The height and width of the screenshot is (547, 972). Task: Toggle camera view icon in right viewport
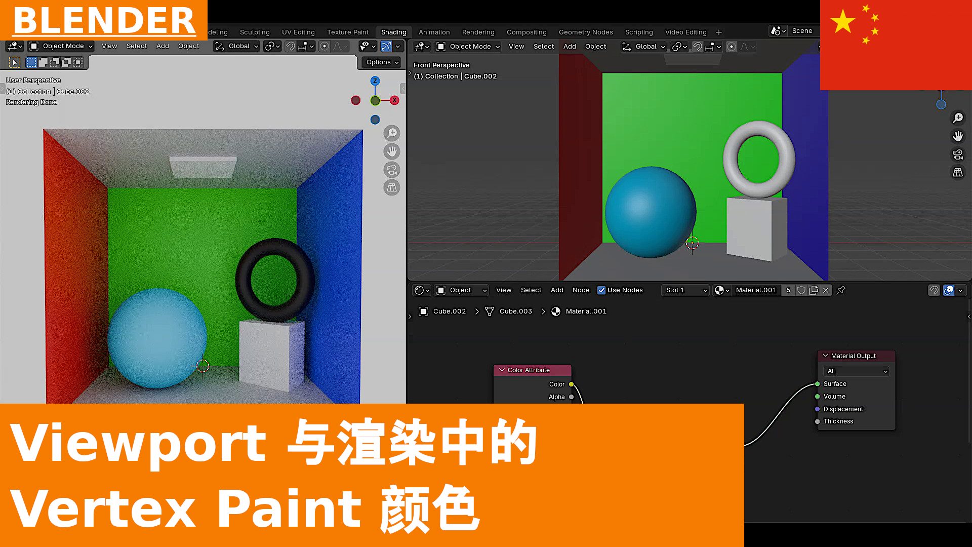[x=958, y=154]
